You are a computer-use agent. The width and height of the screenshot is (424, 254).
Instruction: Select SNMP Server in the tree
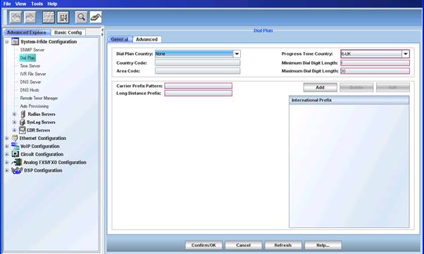point(32,50)
